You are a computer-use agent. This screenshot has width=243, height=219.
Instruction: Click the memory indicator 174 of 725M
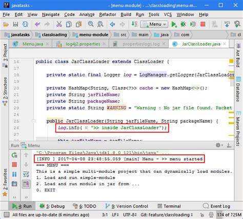click(x=229, y=215)
